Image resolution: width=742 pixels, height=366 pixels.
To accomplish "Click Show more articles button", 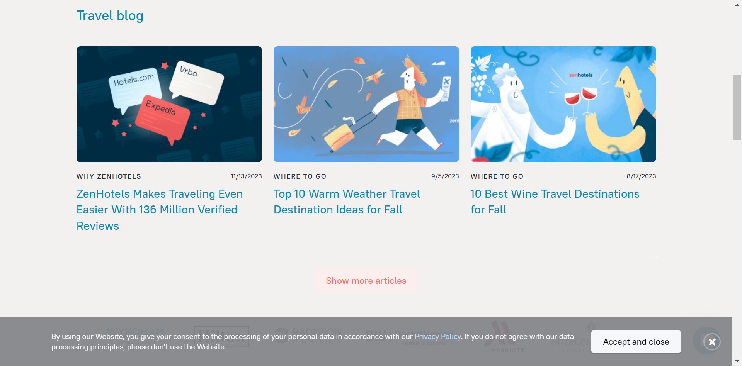I will click(366, 281).
